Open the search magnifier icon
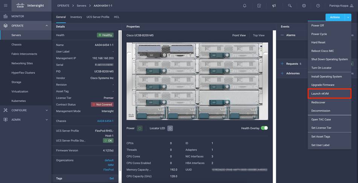This screenshot has height=183, width=358. tap(290, 6)
